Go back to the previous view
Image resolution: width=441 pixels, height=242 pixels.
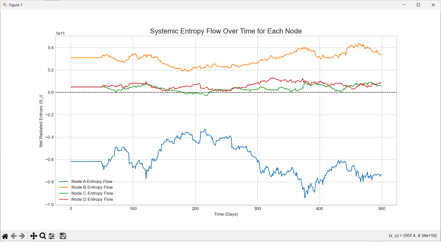pyautogui.click(x=14, y=236)
